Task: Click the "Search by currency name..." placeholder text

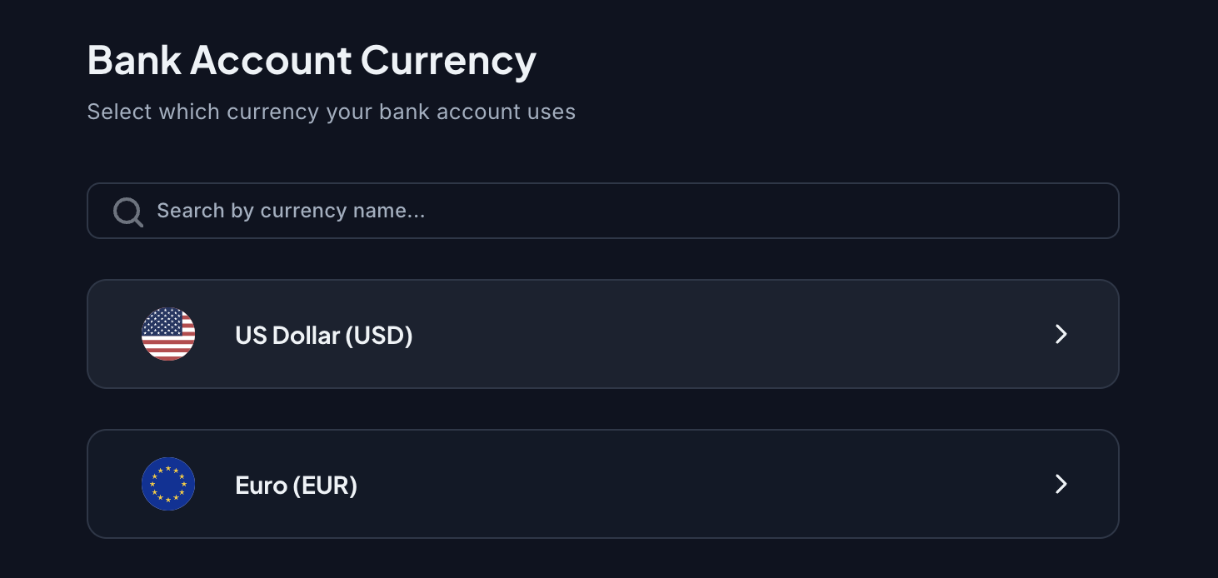Action: click(x=291, y=211)
